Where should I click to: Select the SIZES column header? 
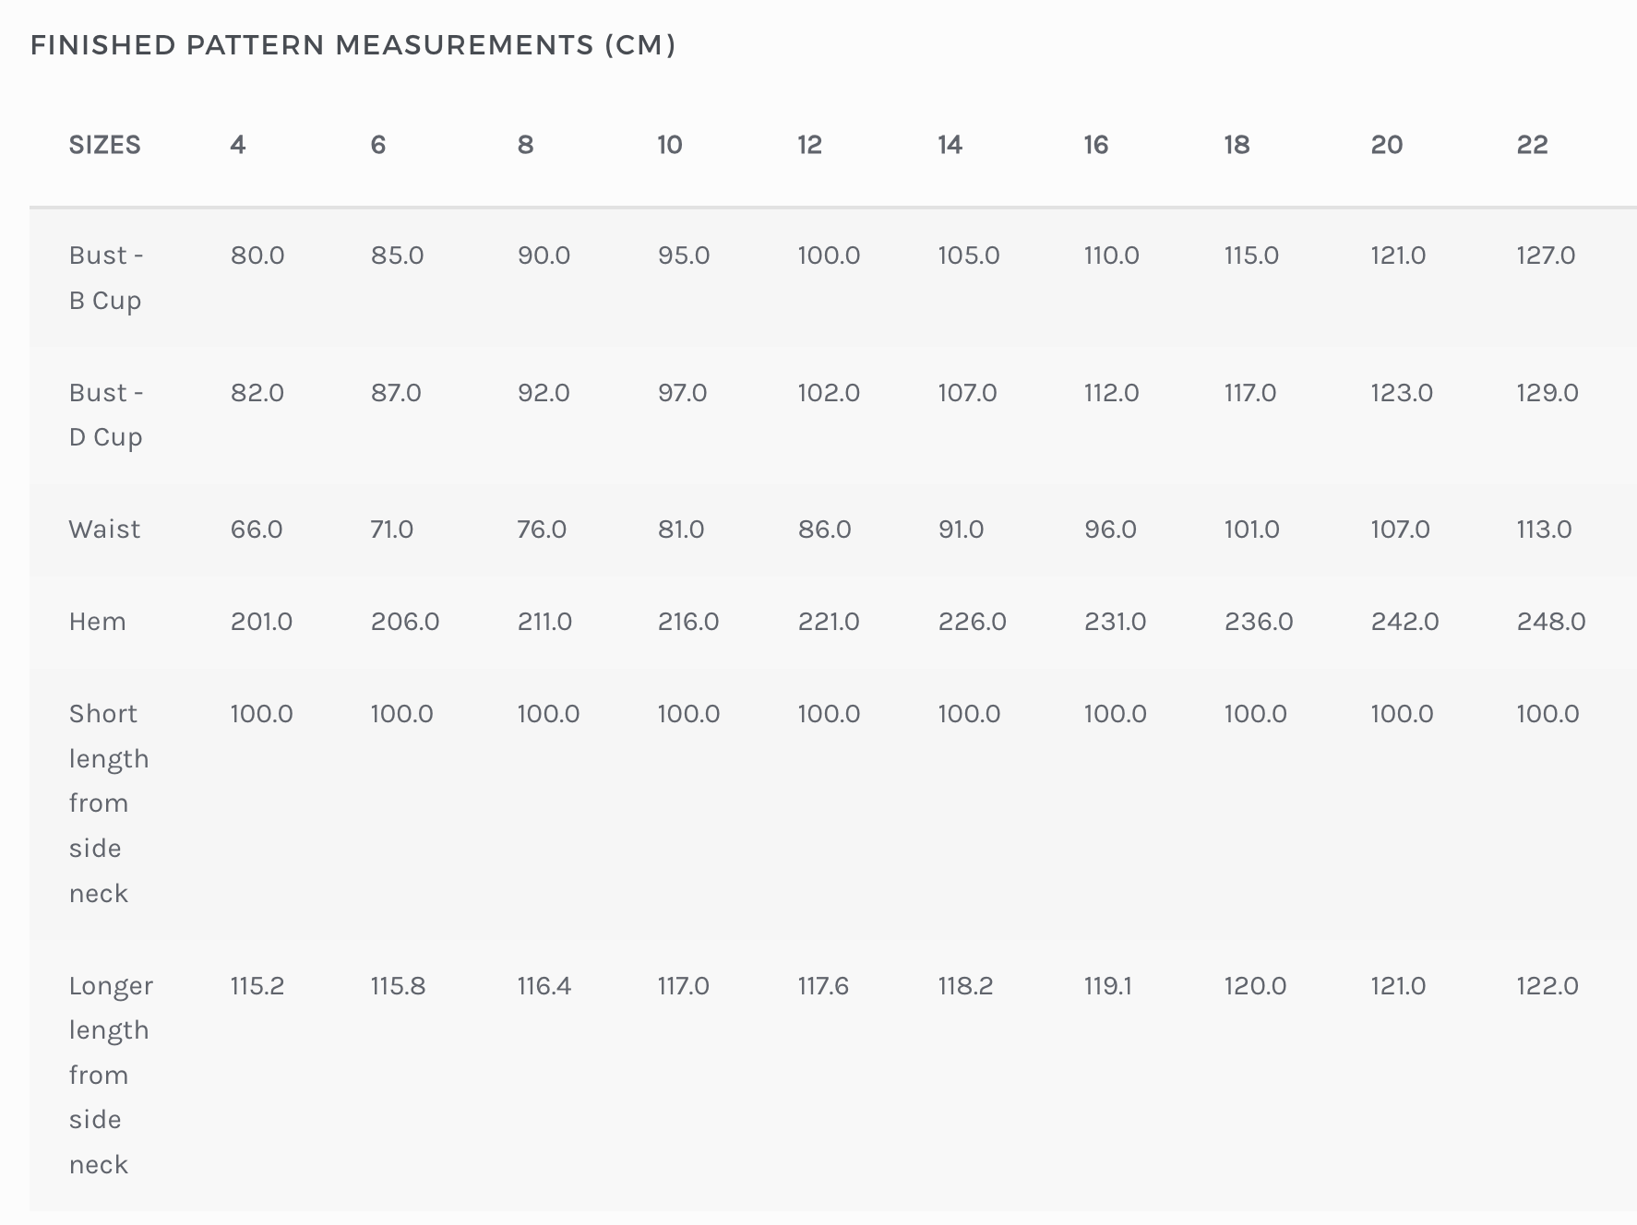point(104,145)
